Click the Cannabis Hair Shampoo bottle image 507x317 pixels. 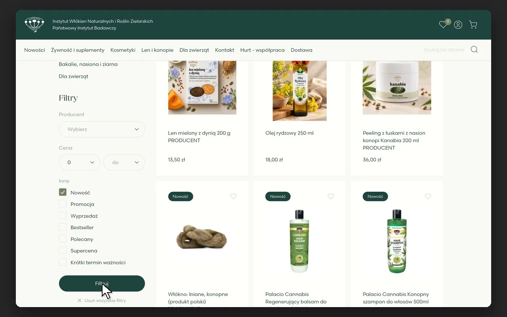(x=397, y=241)
